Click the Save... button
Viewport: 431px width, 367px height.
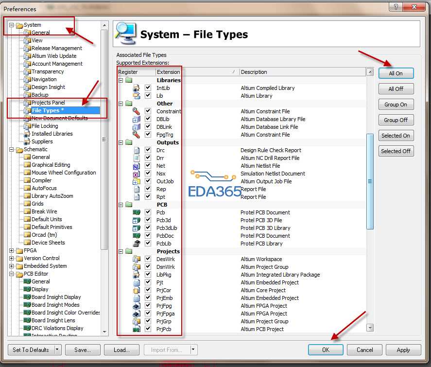pyautogui.click(x=83, y=350)
